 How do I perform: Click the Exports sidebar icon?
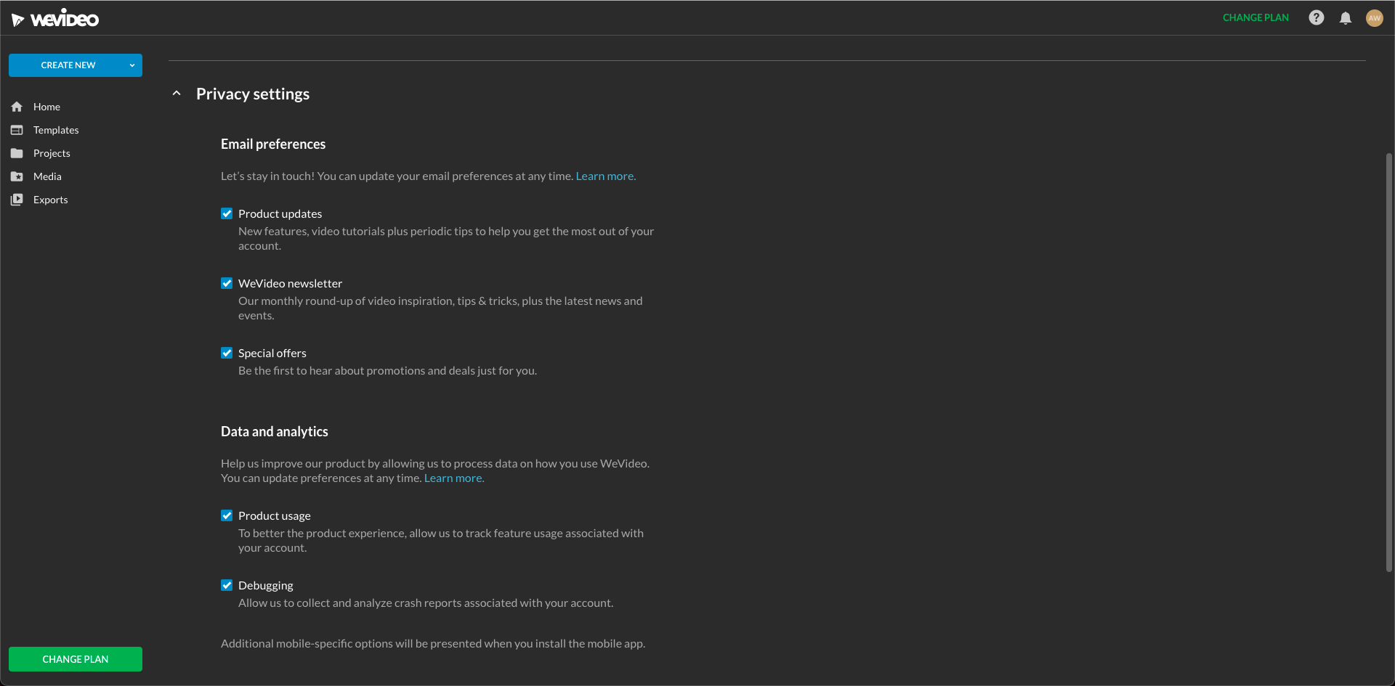17,200
